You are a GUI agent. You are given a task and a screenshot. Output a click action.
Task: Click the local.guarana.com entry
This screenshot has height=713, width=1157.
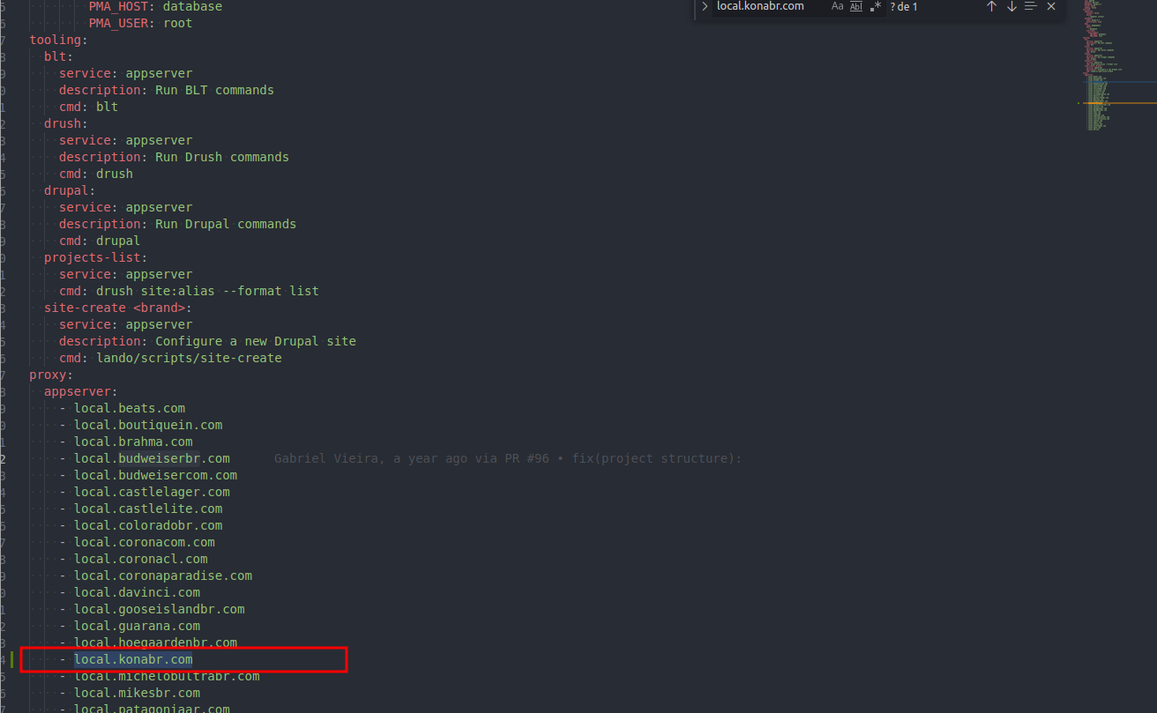tap(137, 626)
